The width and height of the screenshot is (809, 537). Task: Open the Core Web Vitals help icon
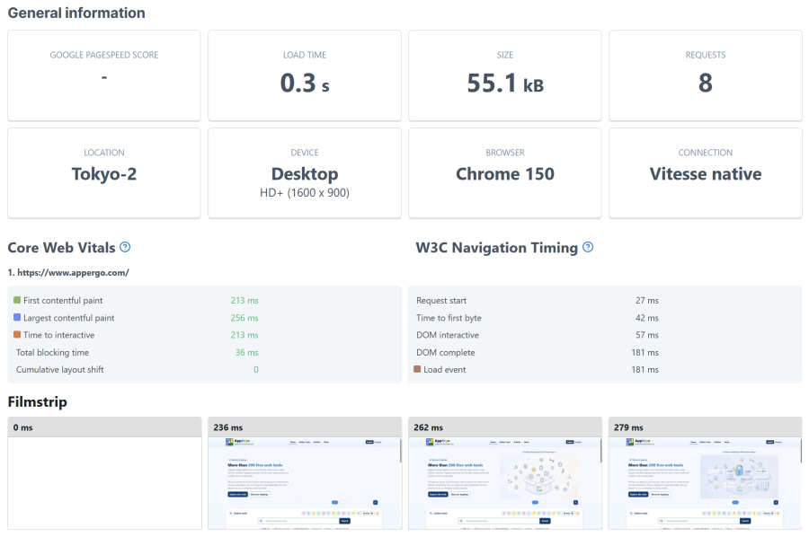(x=125, y=247)
